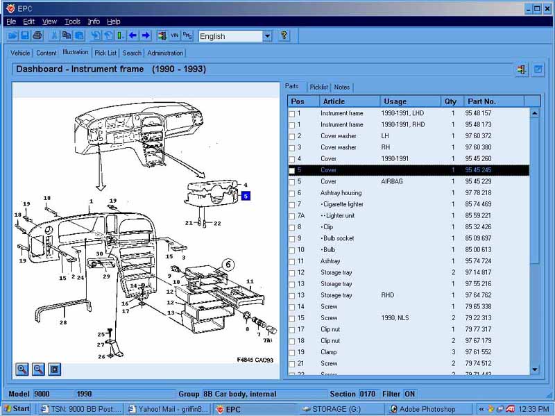
Task: Open the Tools menu
Action: point(72,22)
